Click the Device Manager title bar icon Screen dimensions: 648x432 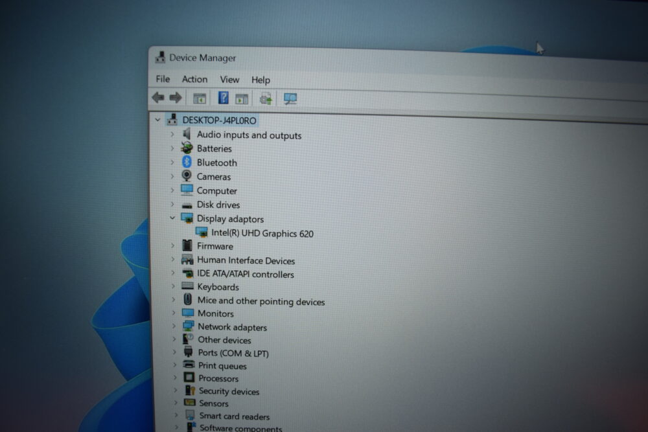point(160,58)
